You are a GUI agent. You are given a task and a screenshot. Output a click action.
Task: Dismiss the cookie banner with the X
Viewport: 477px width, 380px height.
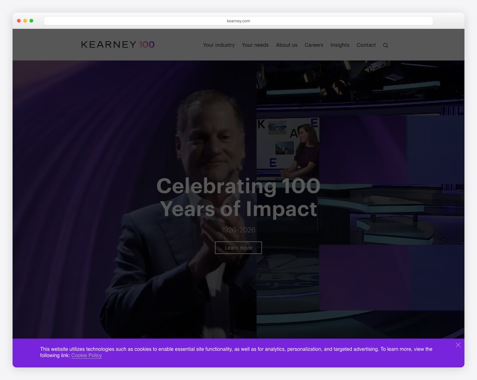point(458,345)
